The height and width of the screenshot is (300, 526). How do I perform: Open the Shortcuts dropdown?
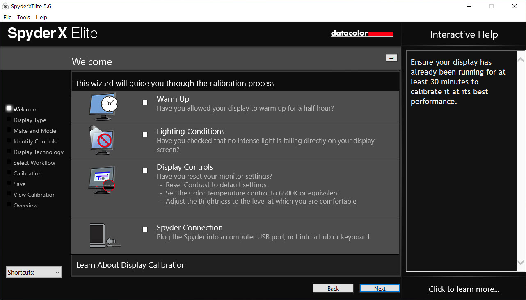(x=34, y=272)
